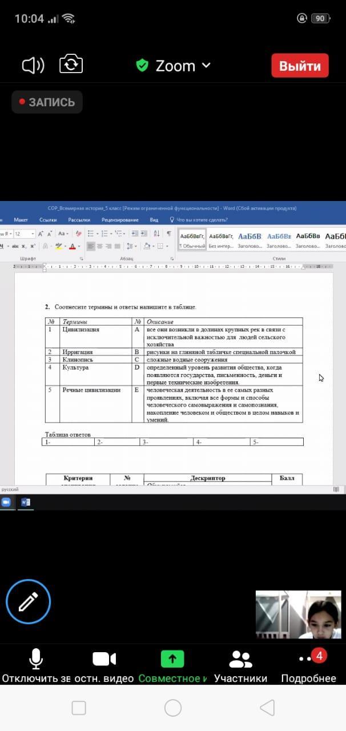Tap Android recent apps square button
The width and height of the screenshot is (346, 731).
point(79,708)
